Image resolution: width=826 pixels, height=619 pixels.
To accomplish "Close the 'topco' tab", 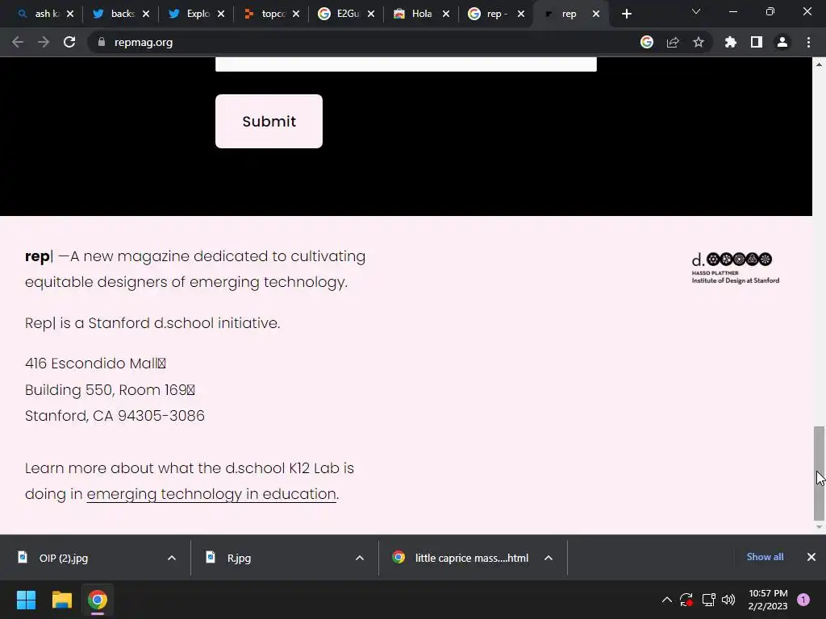I will (x=296, y=14).
